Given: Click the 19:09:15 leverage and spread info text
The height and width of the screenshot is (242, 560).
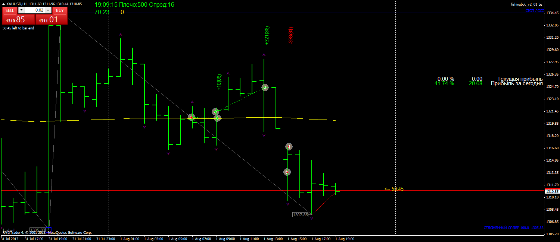Looking at the screenshot, I should click(x=134, y=5).
